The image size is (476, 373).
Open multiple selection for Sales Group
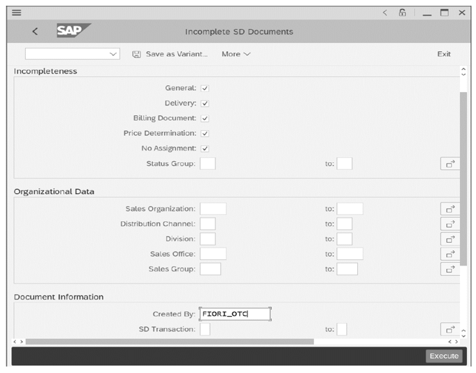[450, 269]
